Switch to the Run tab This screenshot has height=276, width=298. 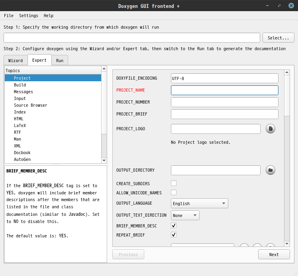pyautogui.click(x=60, y=61)
